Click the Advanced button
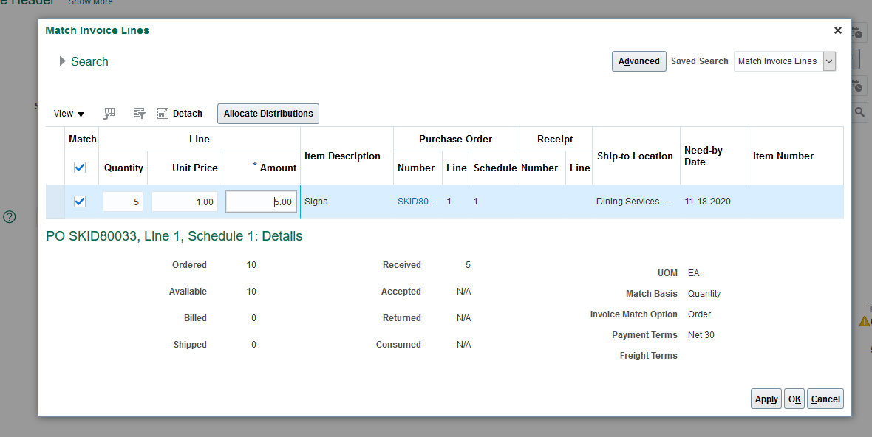The image size is (872, 437). click(x=639, y=61)
